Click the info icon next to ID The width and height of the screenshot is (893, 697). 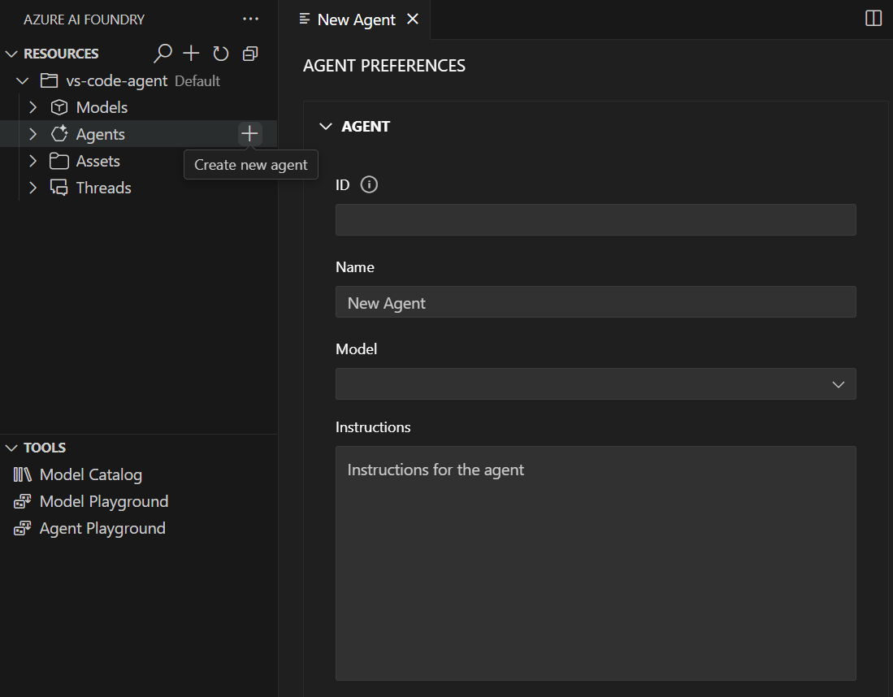pos(369,185)
